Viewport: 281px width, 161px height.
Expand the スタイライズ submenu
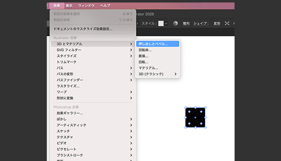(x=93, y=56)
